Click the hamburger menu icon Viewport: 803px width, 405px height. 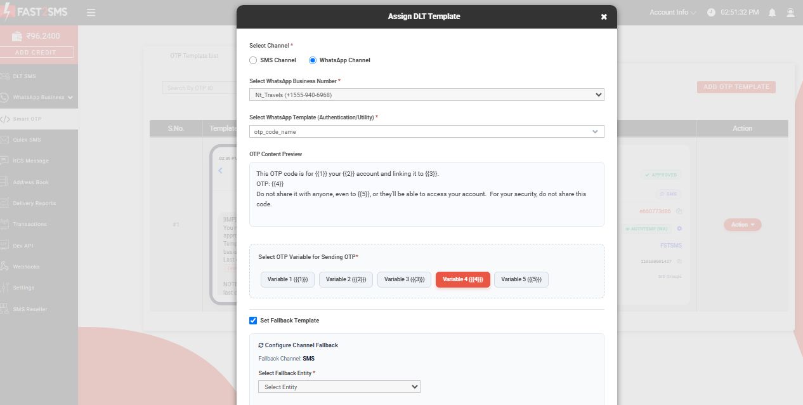coord(91,13)
